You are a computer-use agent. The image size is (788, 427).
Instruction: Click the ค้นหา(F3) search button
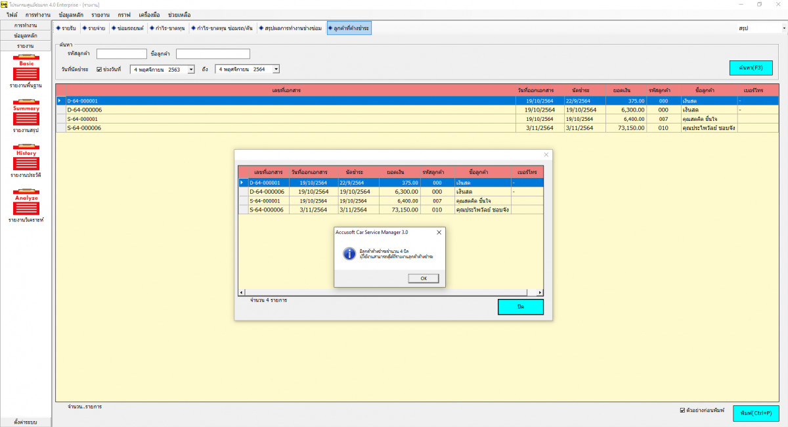tap(751, 68)
